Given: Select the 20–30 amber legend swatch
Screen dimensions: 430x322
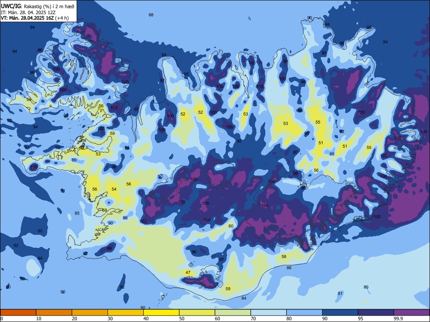Looking at the screenshot, I should tap(90, 313).
